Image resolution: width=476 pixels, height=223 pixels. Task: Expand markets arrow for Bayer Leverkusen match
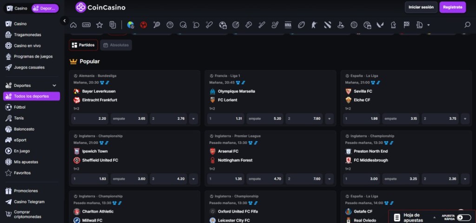[x=193, y=118]
